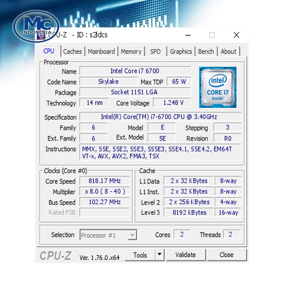Open the Graphics tab
The width and height of the screenshot is (286, 286).
click(181, 51)
